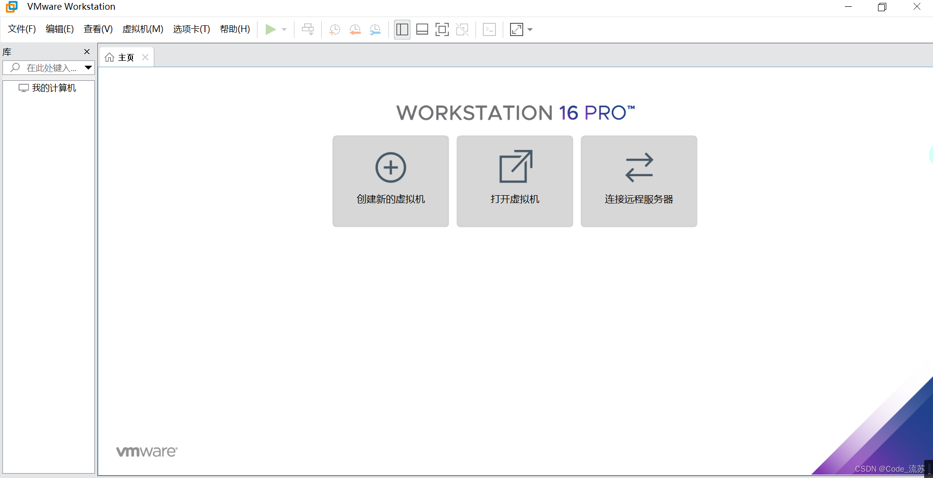933x478 pixels.
Task: Toggle the thumbnail bar view icon
Action: (422, 30)
